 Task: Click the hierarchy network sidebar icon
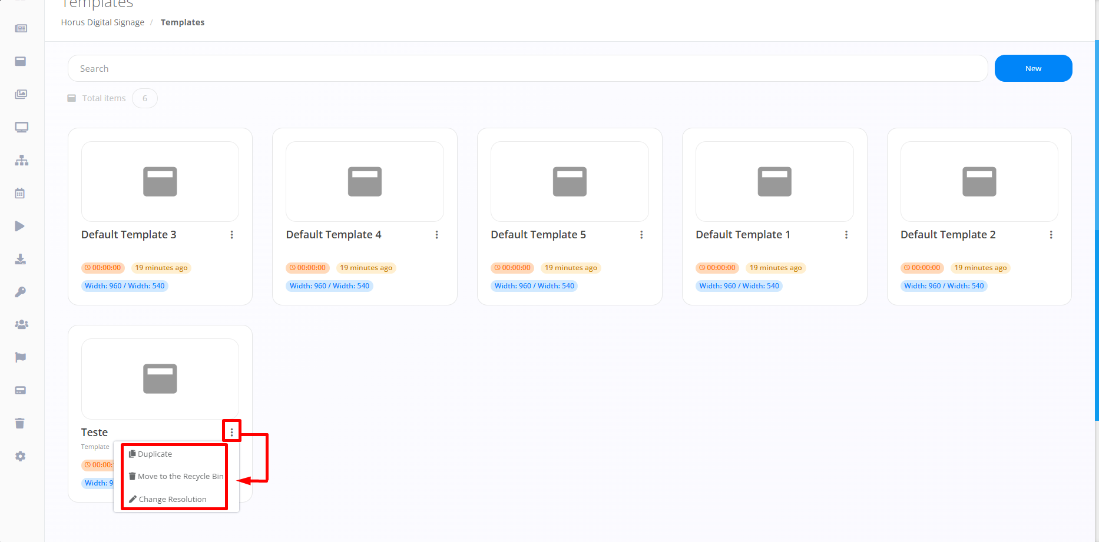21,160
